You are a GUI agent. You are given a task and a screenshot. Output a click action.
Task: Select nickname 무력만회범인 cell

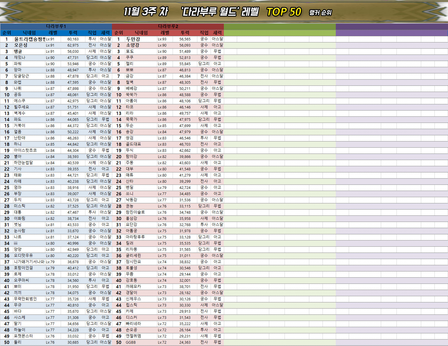25,299
